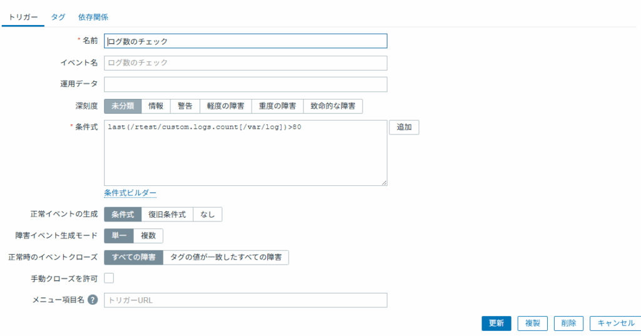Viewport: 641px width, 336px height.
Task: Click the 更新 button
Action: point(496,323)
